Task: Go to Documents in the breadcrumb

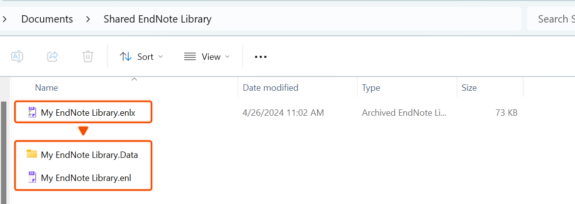Action: [x=47, y=19]
